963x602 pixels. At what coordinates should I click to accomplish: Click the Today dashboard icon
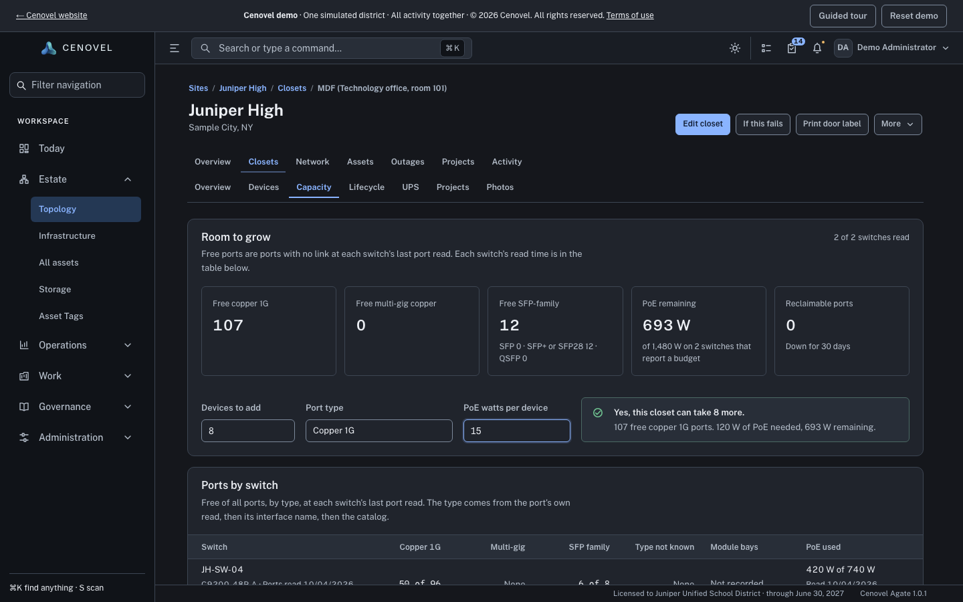pos(24,148)
